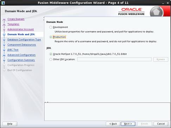The image size is (171, 128).
Task: Open the Create Domain step link
Action: (x=16, y=19)
